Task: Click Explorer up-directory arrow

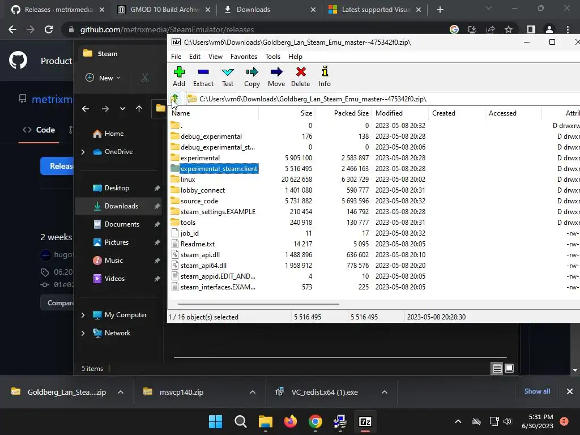Action: click(x=139, y=109)
